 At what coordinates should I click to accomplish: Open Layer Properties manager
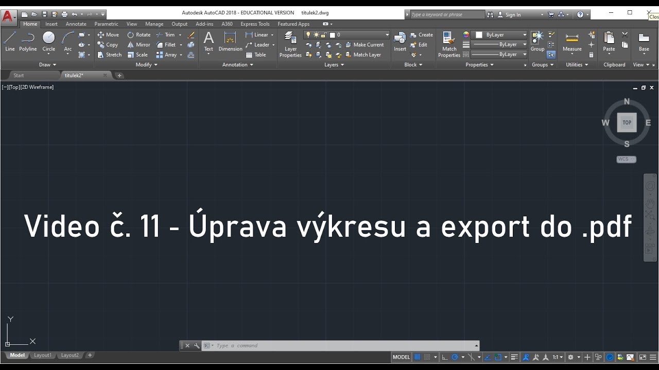coord(290,44)
